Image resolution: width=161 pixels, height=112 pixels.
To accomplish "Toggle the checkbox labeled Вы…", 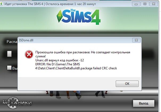I will tap(9, 68).
